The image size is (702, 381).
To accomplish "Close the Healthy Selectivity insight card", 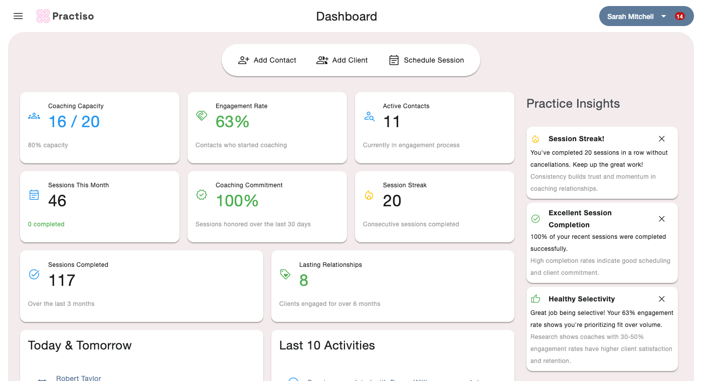I will tap(661, 299).
